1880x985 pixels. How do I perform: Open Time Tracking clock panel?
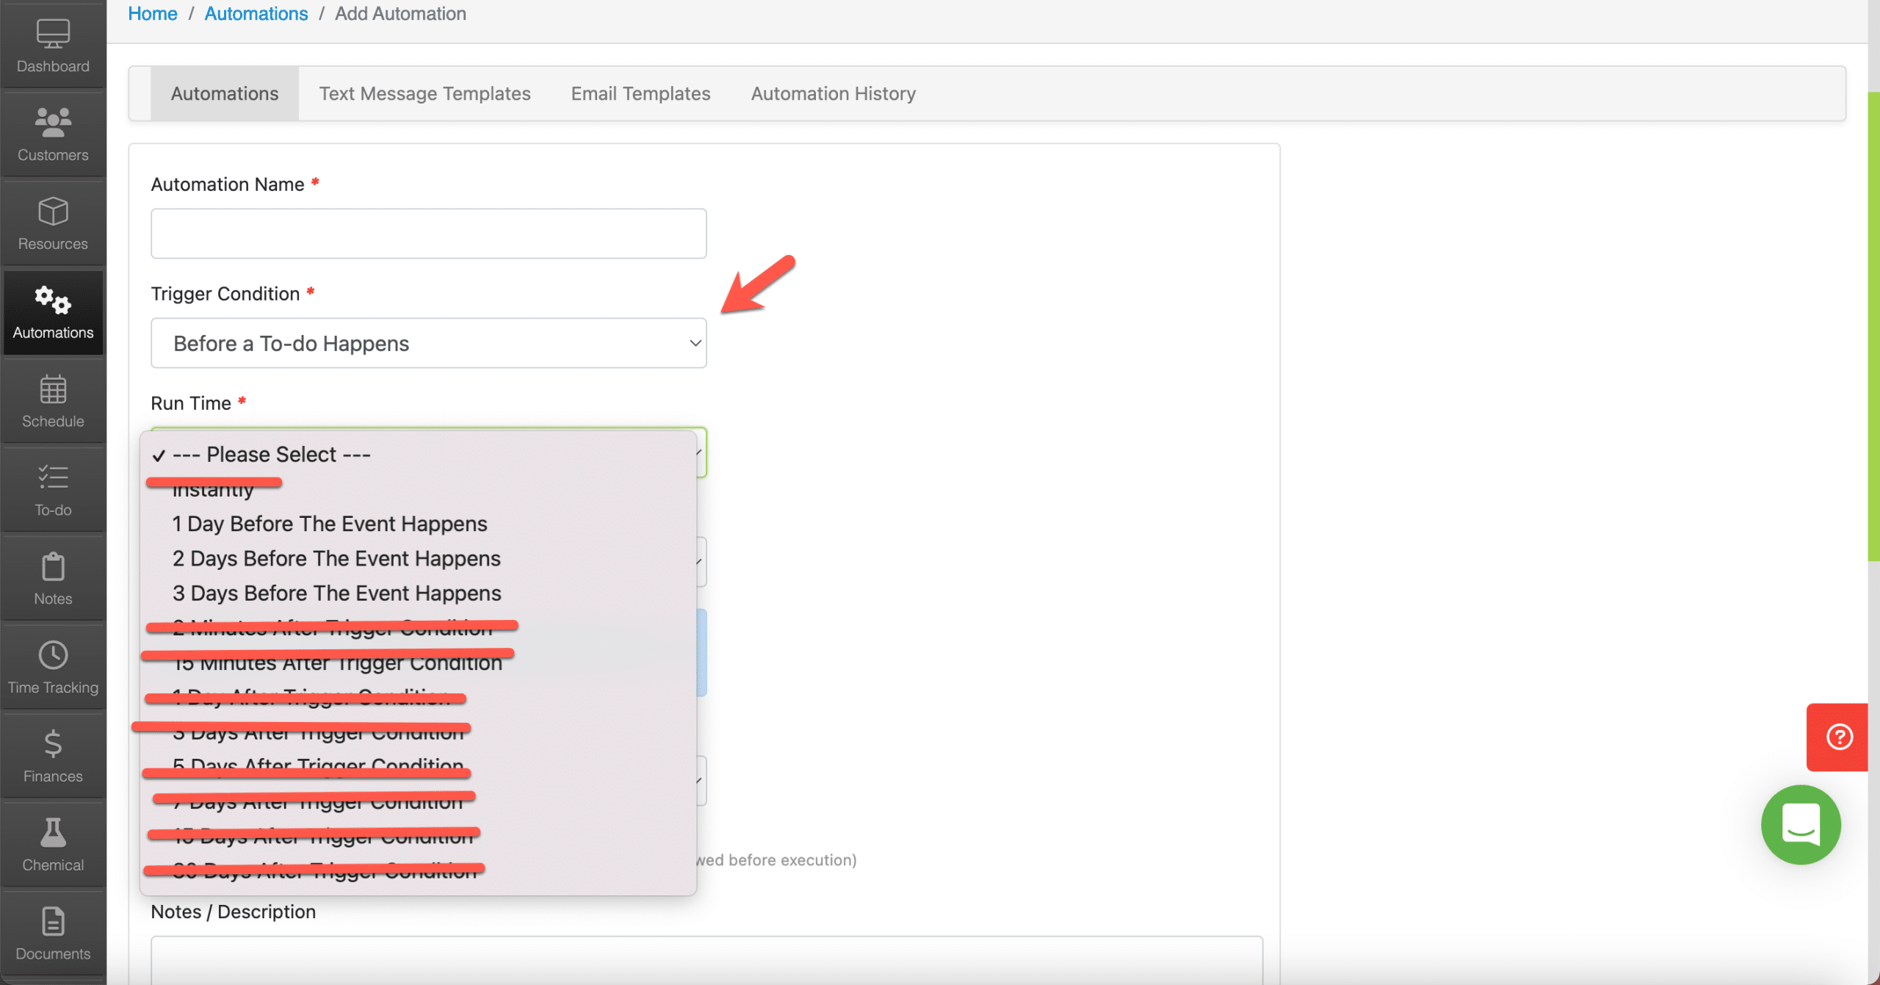click(52, 666)
